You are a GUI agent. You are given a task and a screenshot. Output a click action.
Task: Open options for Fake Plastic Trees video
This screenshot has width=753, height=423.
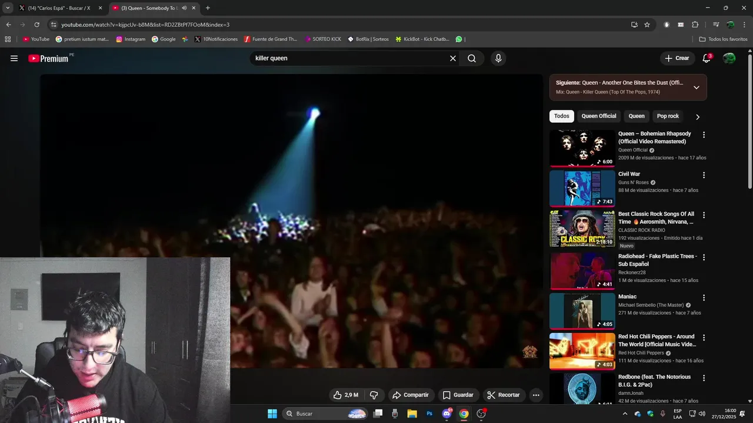pyautogui.click(x=704, y=257)
